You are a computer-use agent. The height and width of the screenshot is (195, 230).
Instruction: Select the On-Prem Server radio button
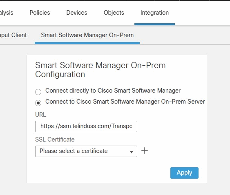pos(38,103)
